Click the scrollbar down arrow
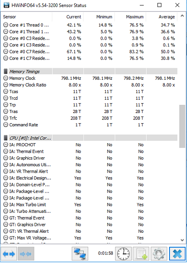 click(182, 240)
